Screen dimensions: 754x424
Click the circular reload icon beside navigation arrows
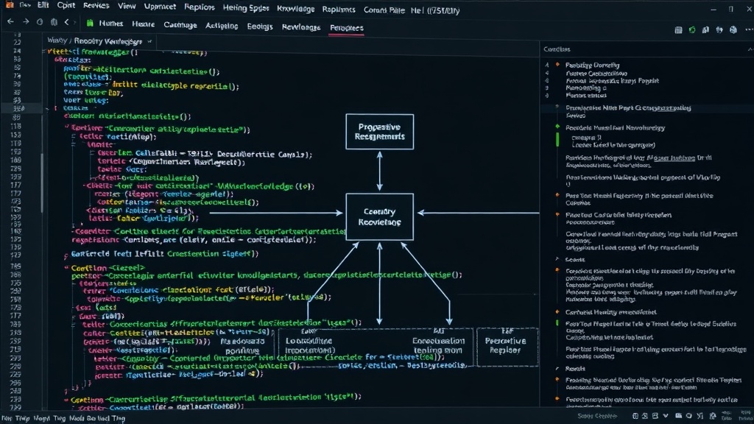(x=40, y=22)
